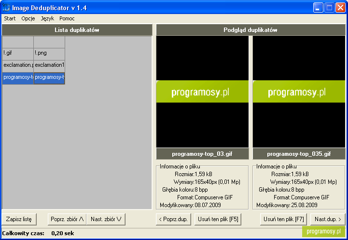
Task: Close the Image Deduplicator window
Action: (x=340, y=8)
